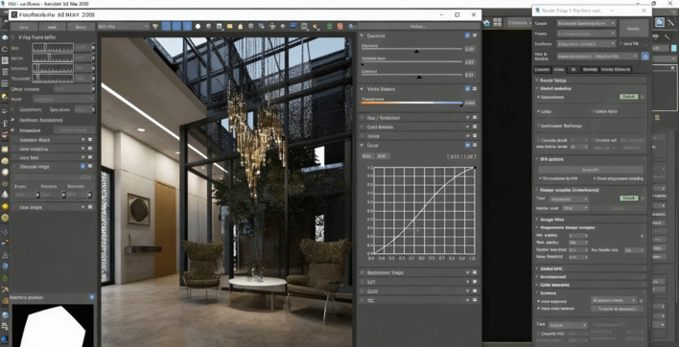Click the yellow broom clear-image icon
This screenshot has width=679, height=347.
click(x=315, y=27)
